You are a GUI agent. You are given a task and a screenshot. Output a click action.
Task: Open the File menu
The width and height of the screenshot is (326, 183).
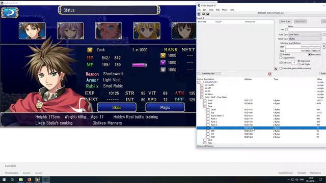[x=199, y=10]
